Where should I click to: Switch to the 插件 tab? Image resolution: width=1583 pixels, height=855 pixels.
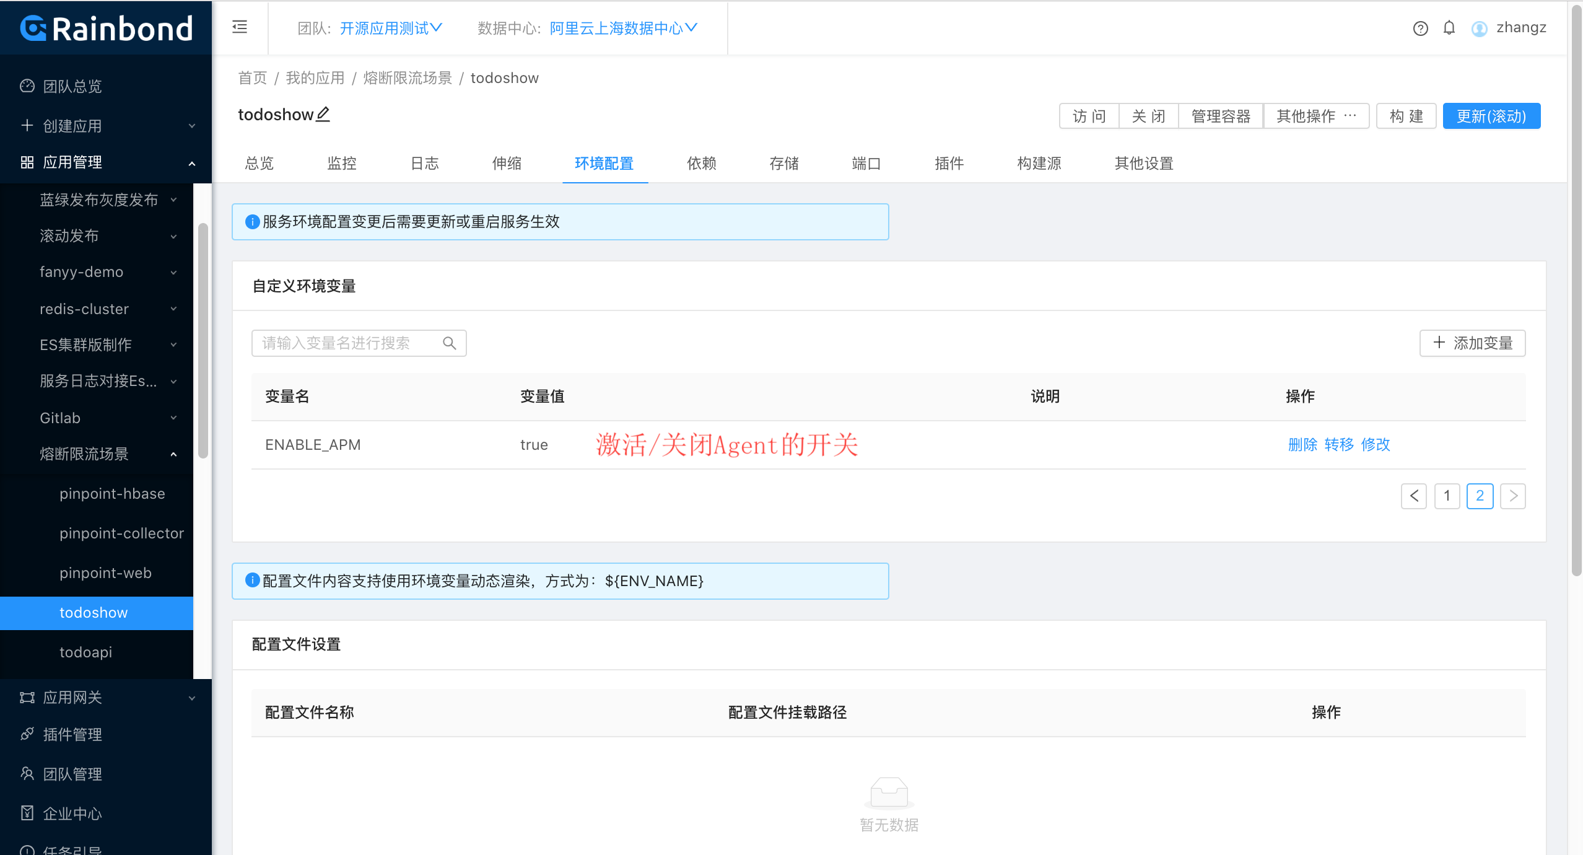tap(949, 164)
